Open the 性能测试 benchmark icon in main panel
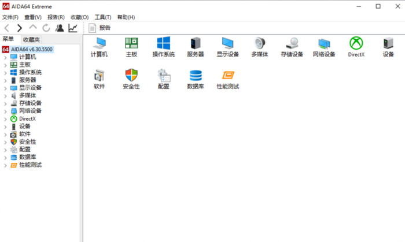 [227, 79]
